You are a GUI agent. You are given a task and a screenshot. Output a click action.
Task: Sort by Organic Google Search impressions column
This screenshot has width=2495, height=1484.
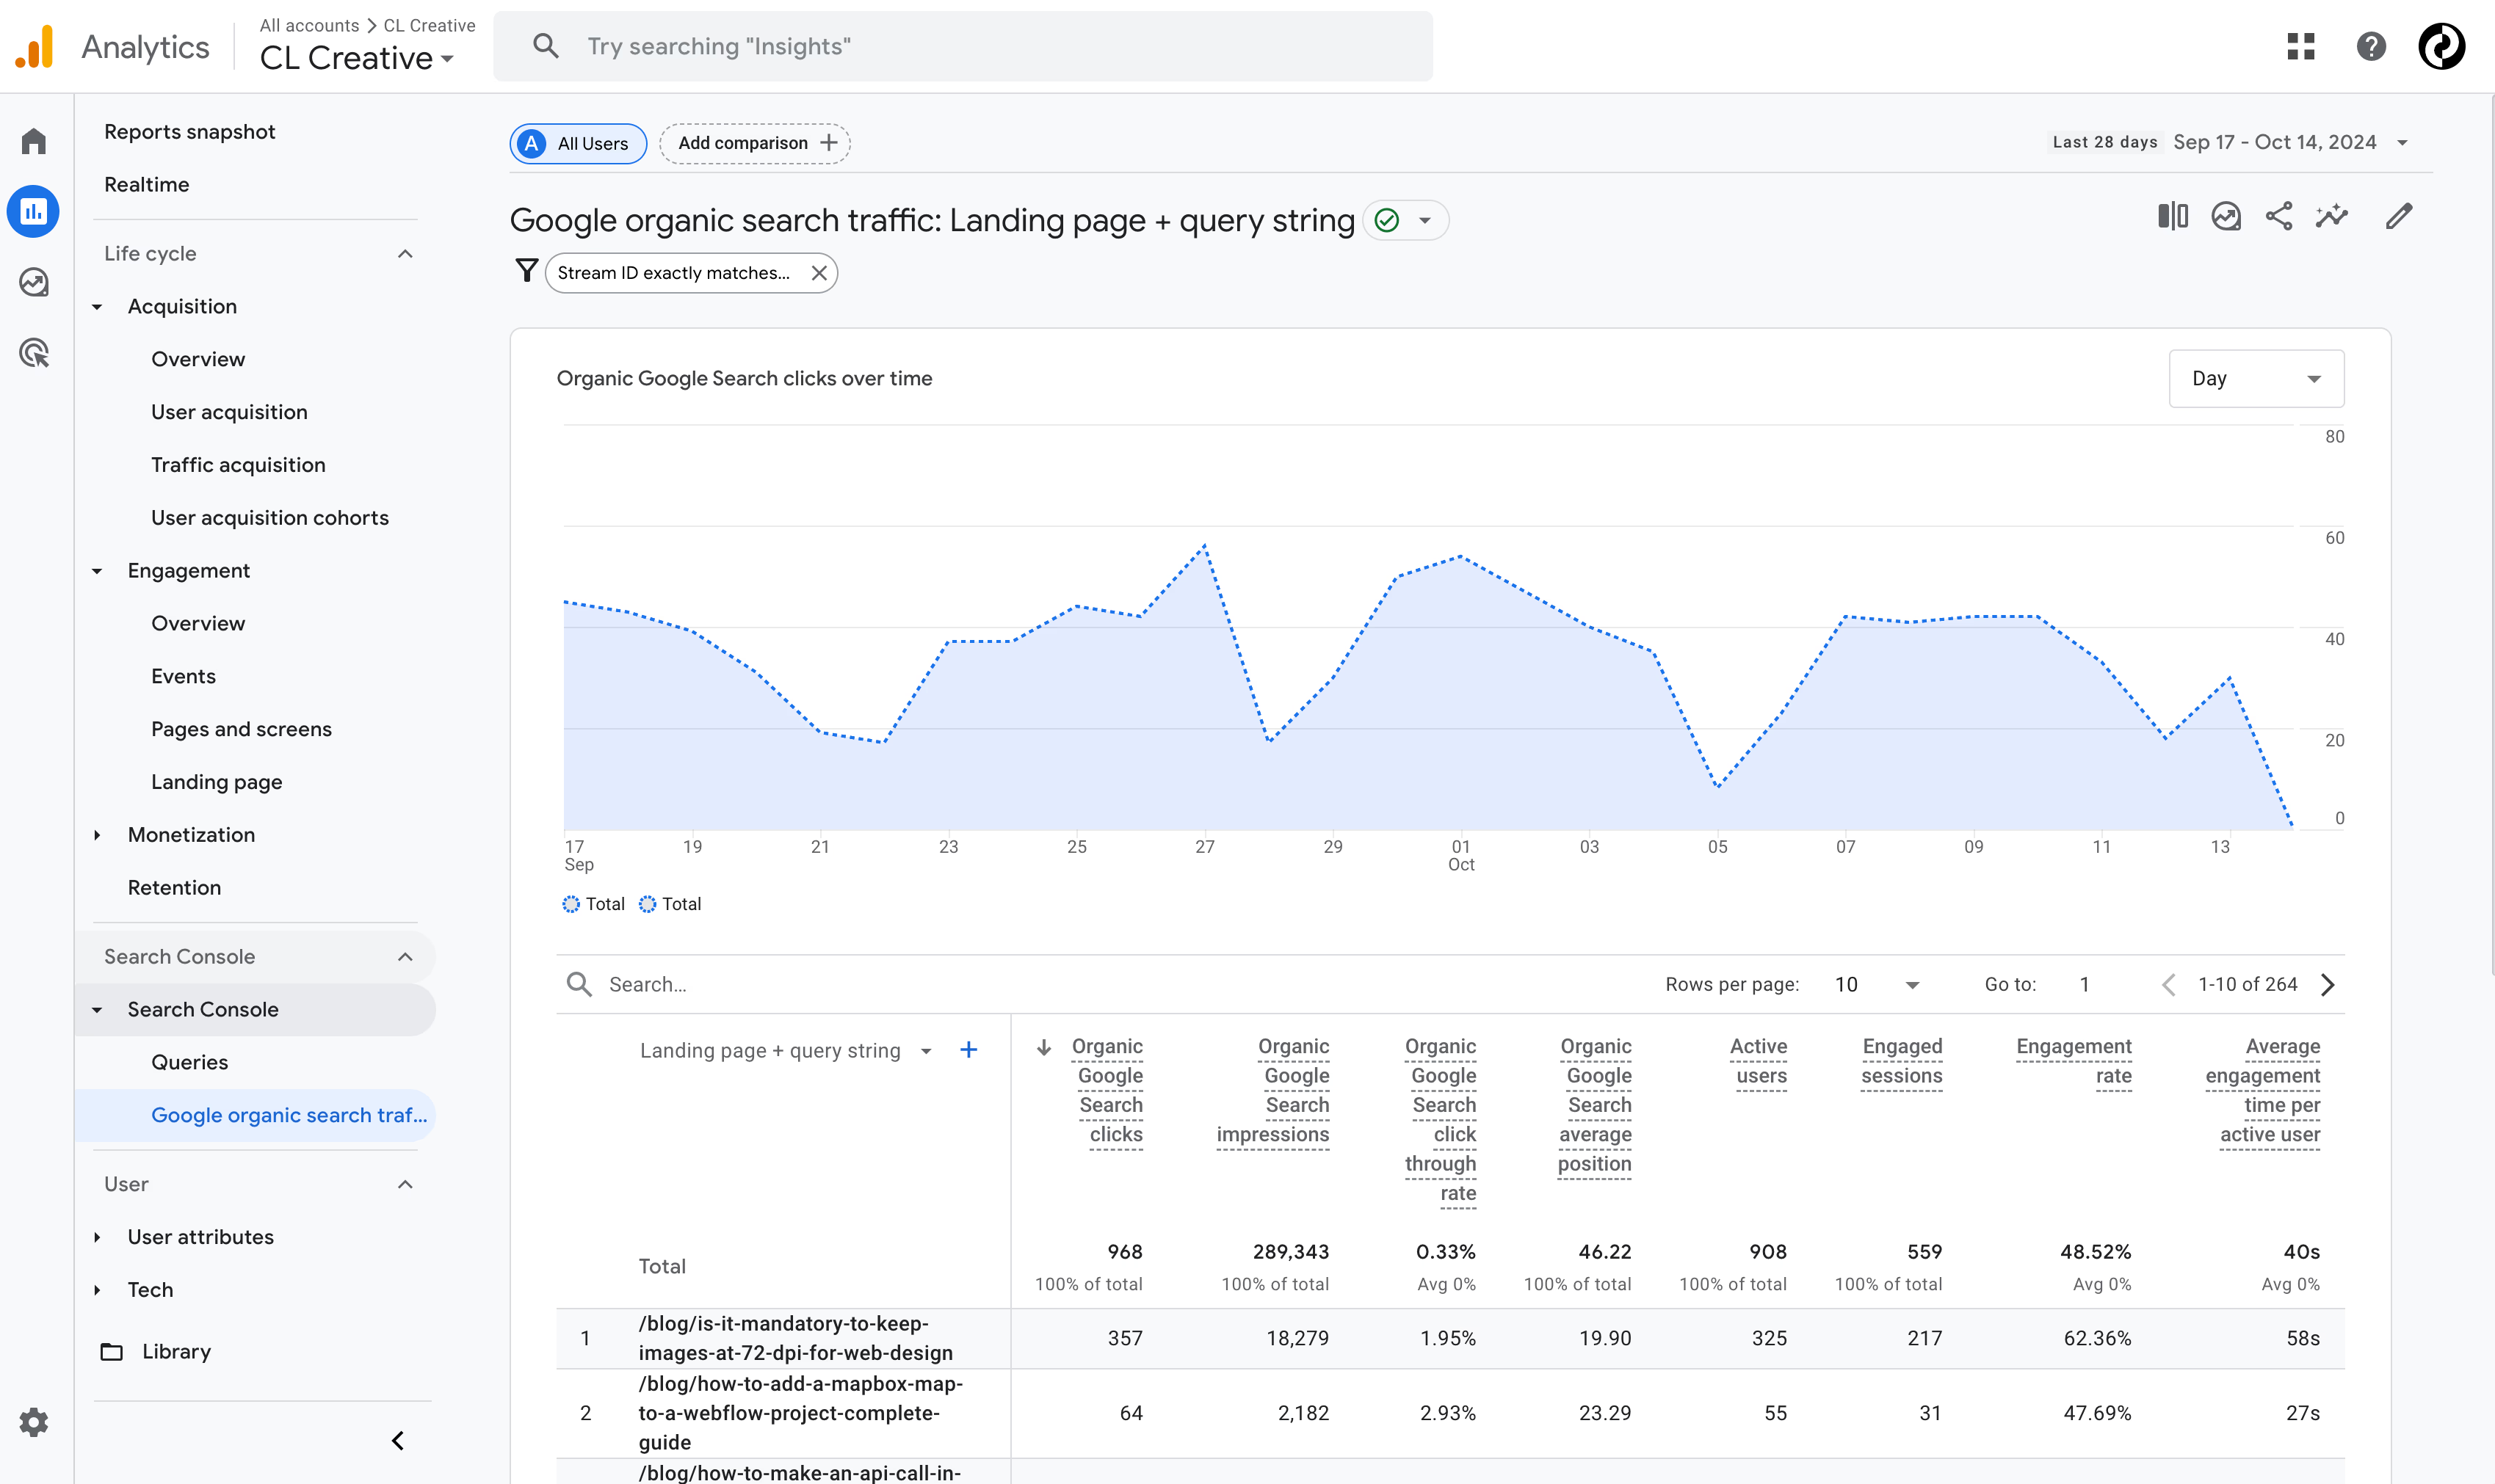coord(1272,1091)
